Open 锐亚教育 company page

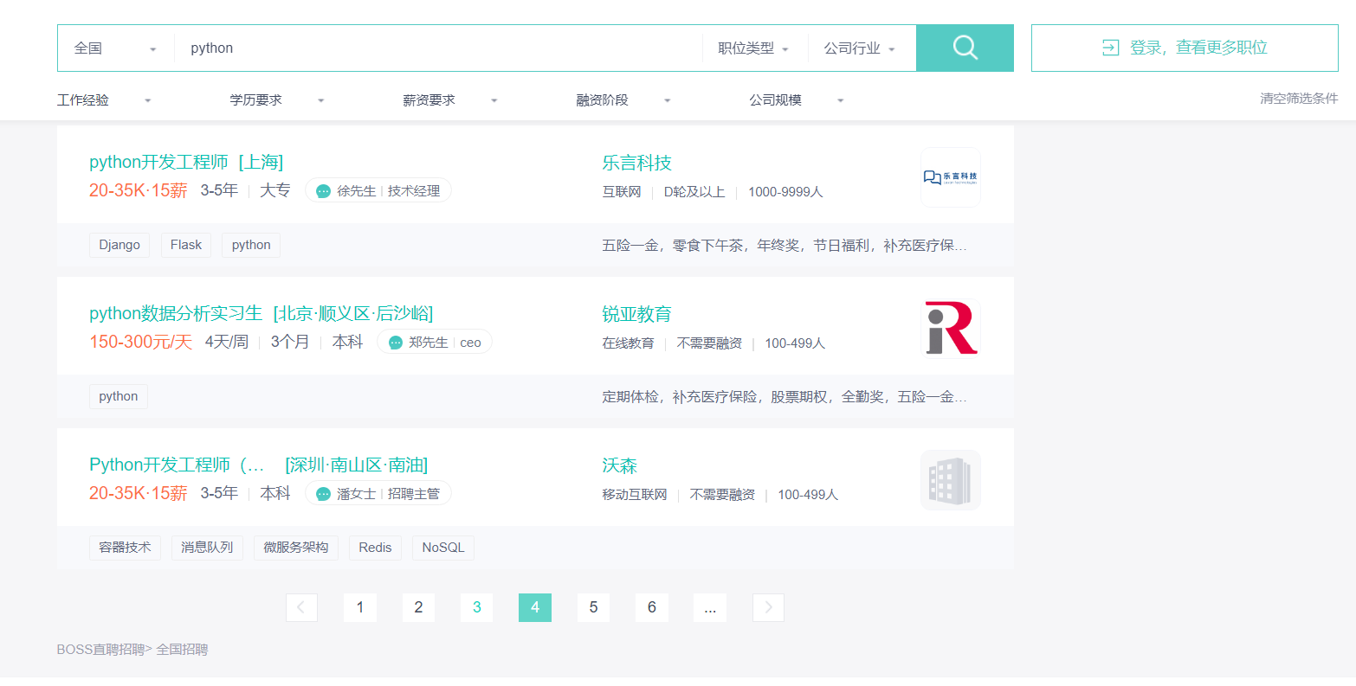pos(637,315)
